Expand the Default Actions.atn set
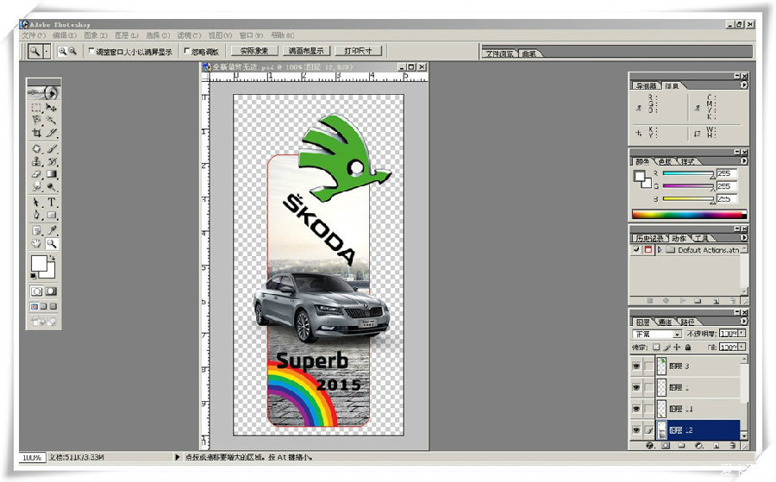Screen dimensions: 776x482 660,250
